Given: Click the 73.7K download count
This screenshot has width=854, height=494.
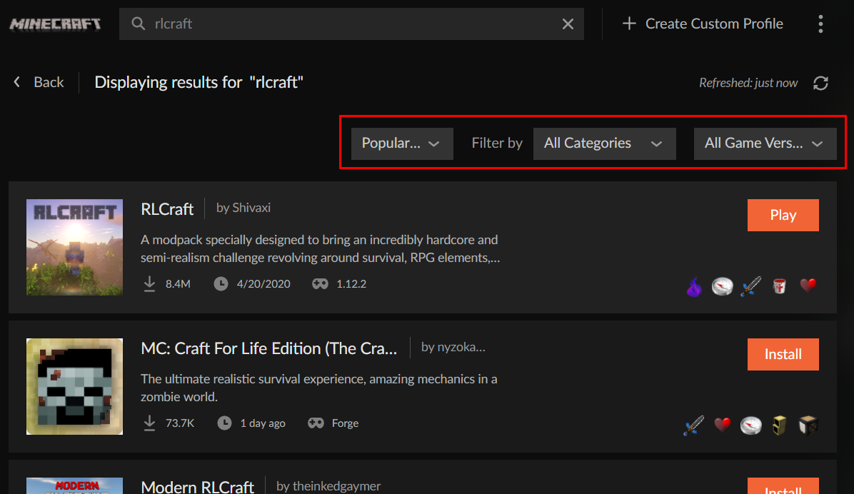Looking at the screenshot, I should (180, 423).
